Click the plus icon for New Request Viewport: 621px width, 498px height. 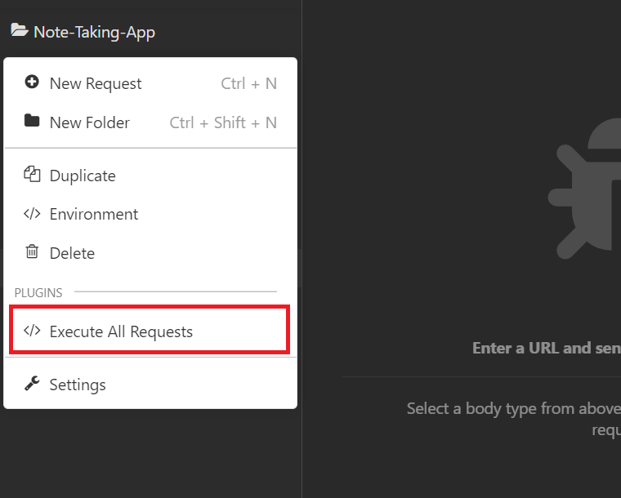tap(32, 82)
